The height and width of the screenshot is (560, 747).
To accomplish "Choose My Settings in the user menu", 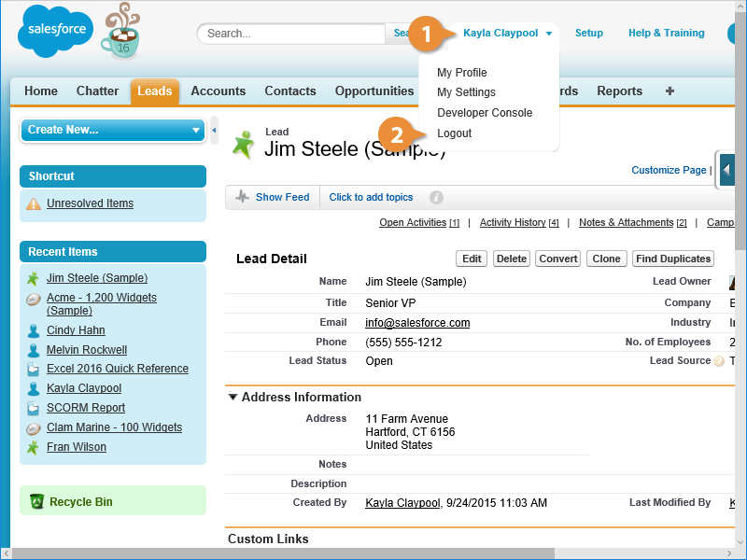I will coord(466,92).
